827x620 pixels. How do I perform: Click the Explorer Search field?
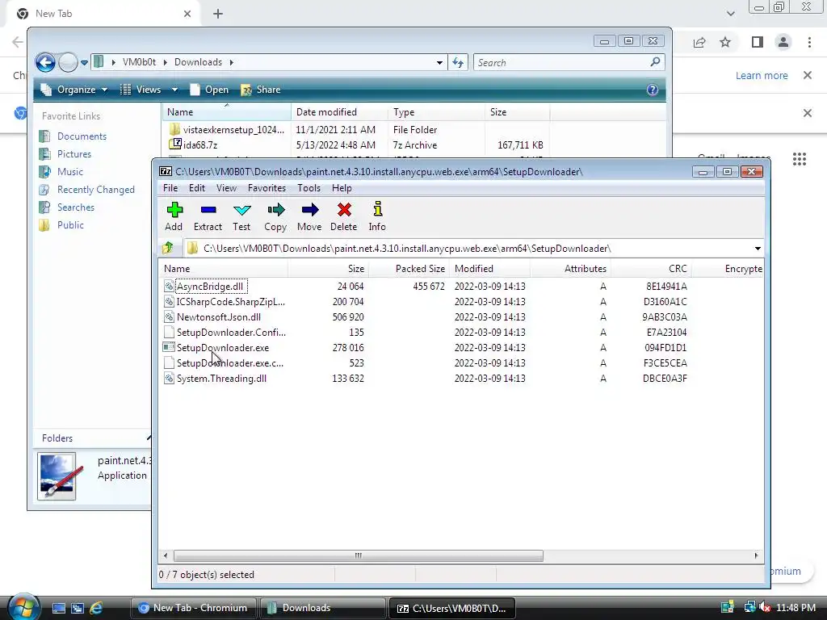pyautogui.click(x=569, y=63)
